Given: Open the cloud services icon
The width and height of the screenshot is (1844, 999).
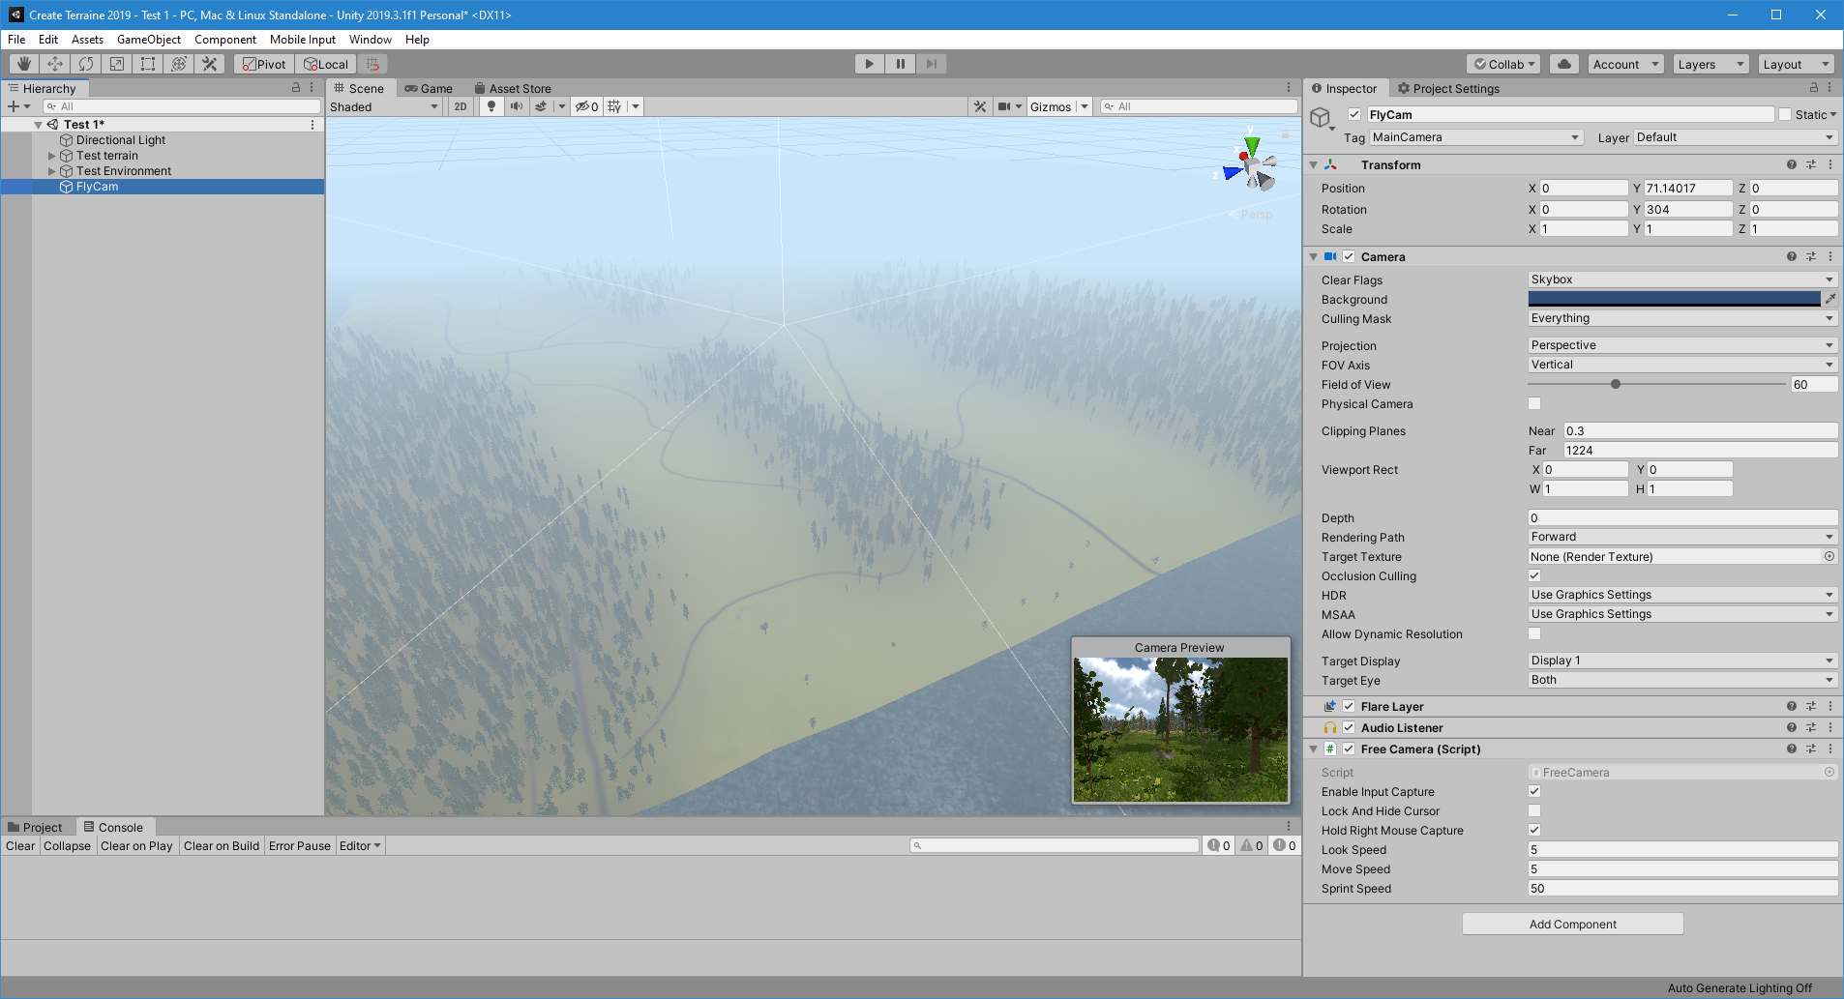Looking at the screenshot, I should point(1564,64).
